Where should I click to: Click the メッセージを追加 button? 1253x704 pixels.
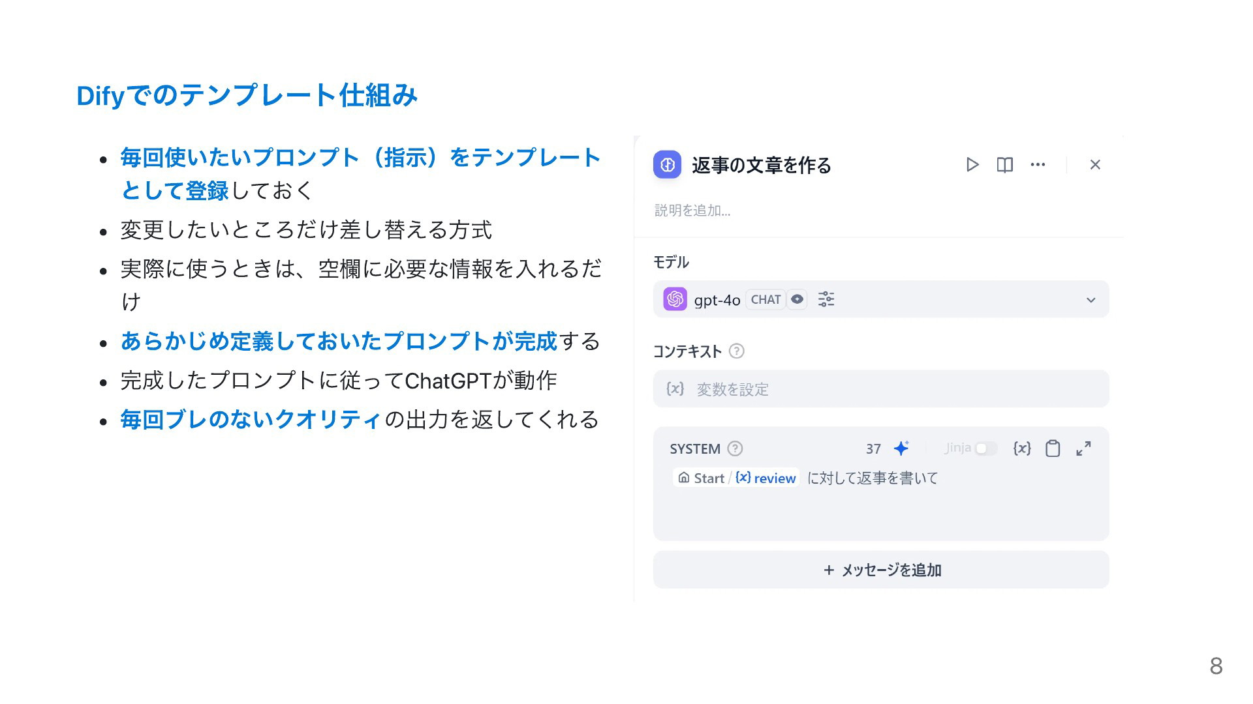(881, 570)
